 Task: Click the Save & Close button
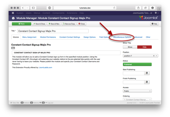pyautogui.click(x=39, y=24)
